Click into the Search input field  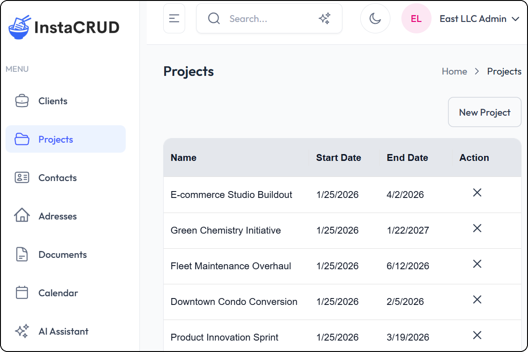coord(270,19)
